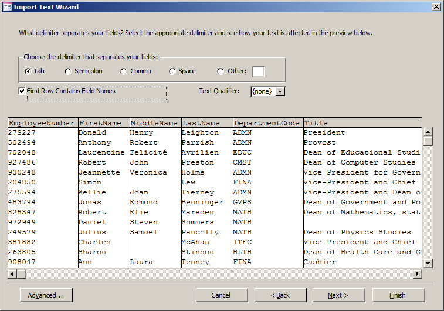The width and height of the screenshot is (444, 311).
Task: Click last name McAhan
Action: (195, 242)
